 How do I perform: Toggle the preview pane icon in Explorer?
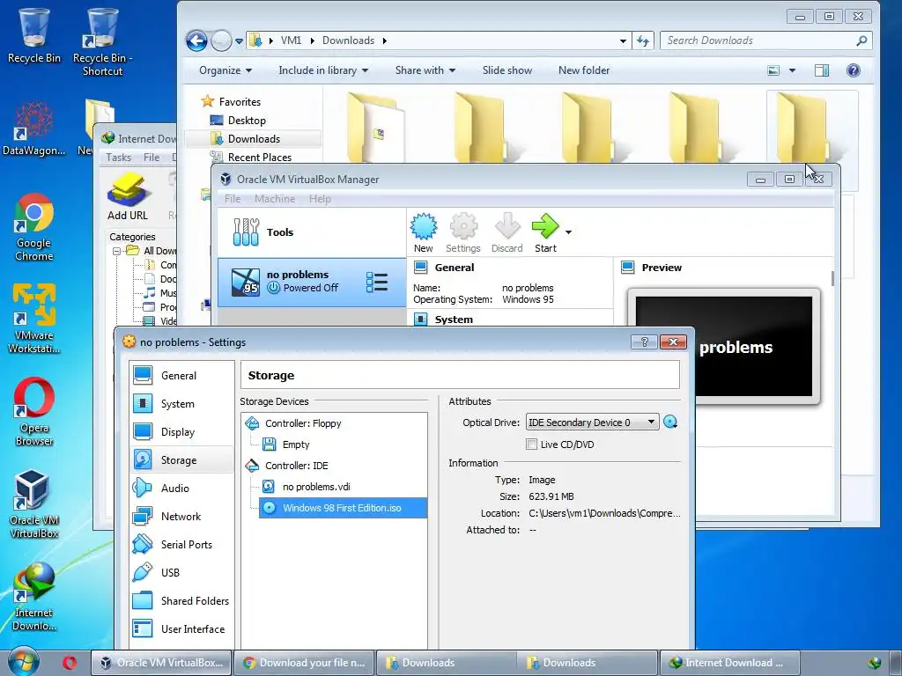[822, 70]
